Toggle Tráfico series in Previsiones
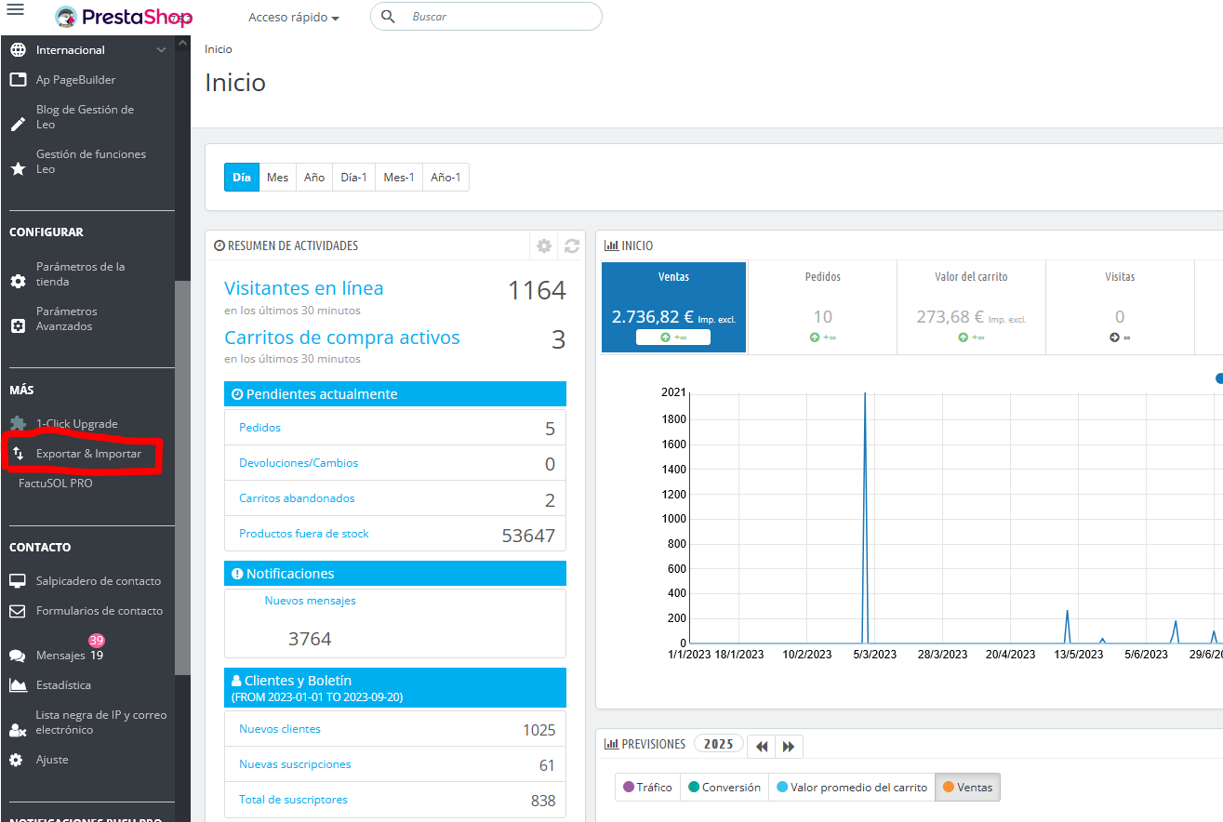This screenshot has width=1223, height=822. click(x=647, y=788)
